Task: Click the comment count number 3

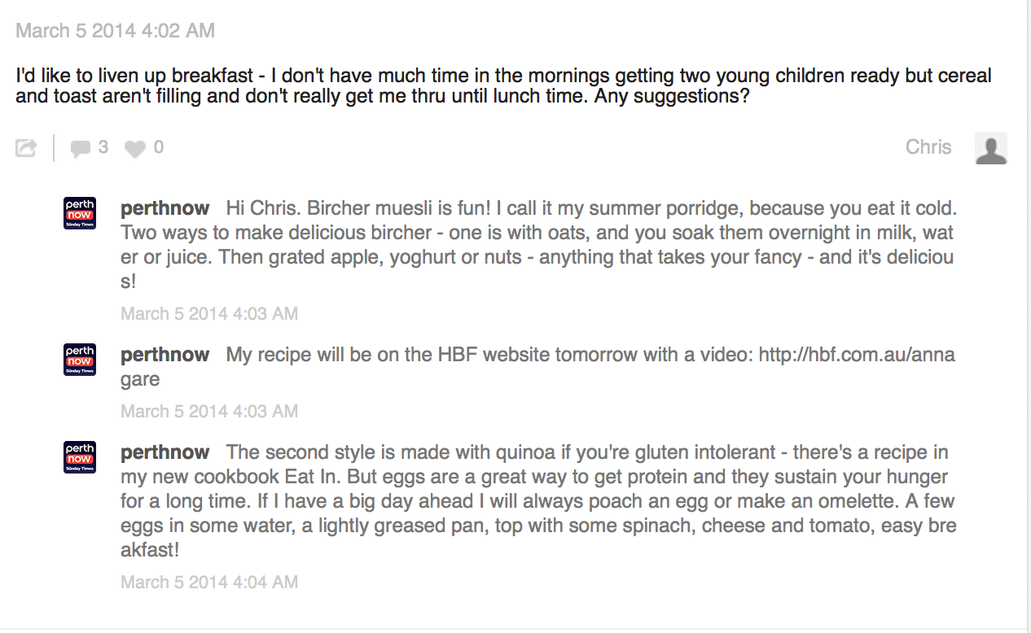Action: tap(103, 147)
